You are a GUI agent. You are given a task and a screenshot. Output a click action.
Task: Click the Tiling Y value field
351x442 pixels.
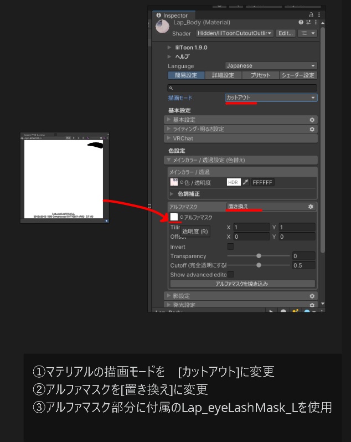297,227
